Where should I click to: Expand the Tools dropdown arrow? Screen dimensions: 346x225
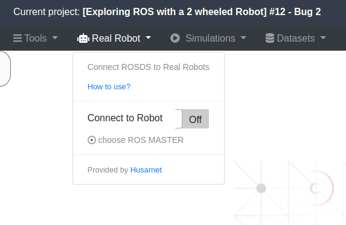55,38
